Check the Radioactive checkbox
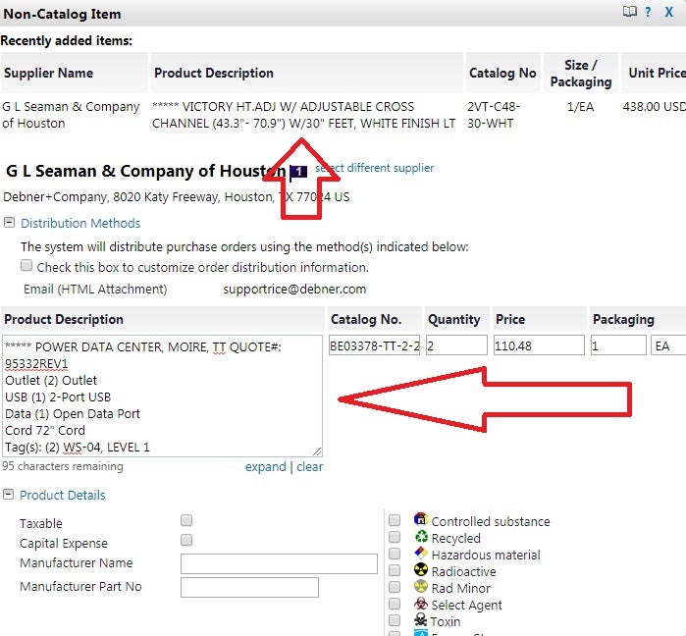Image resolution: width=686 pixels, height=636 pixels. coord(395,570)
